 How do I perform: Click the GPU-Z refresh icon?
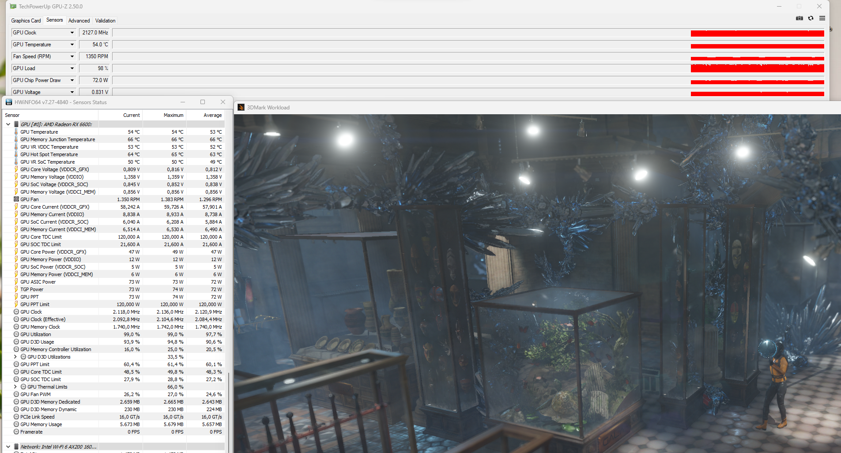(x=811, y=18)
